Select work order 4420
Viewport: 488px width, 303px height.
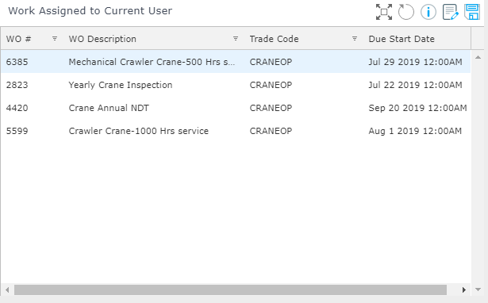pyautogui.click(x=17, y=108)
